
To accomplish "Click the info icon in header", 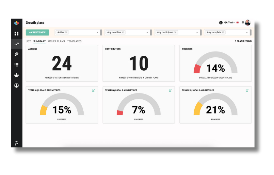I will (x=221, y=22).
